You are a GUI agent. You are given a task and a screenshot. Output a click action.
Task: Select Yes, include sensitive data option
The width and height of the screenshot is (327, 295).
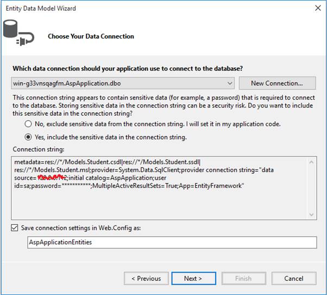pos(28,137)
